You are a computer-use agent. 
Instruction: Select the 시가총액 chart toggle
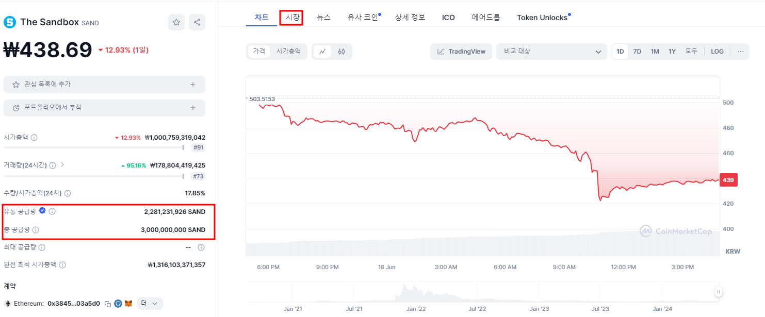(x=288, y=51)
